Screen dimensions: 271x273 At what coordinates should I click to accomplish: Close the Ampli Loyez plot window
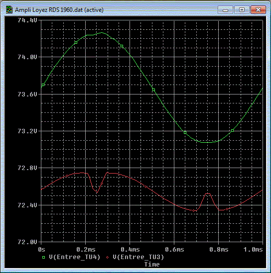(258, 9)
